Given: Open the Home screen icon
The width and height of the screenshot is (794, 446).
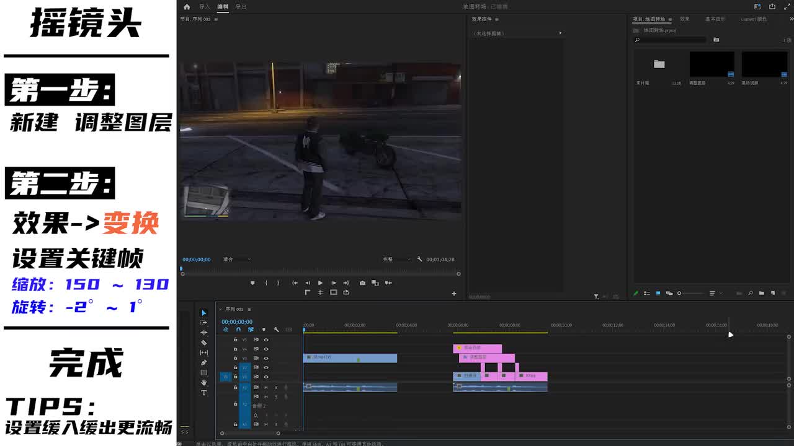Looking at the screenshot, I should click(187, 7).
